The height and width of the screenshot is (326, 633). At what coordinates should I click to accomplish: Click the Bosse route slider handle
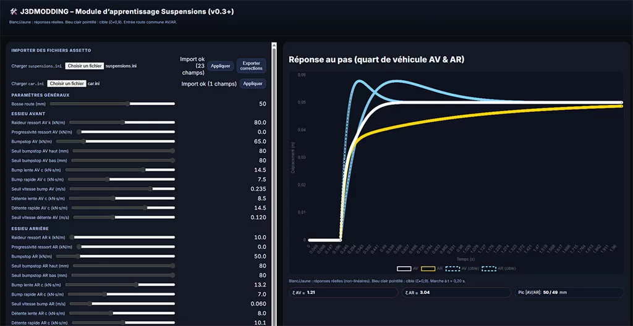(x=128, y=104)
